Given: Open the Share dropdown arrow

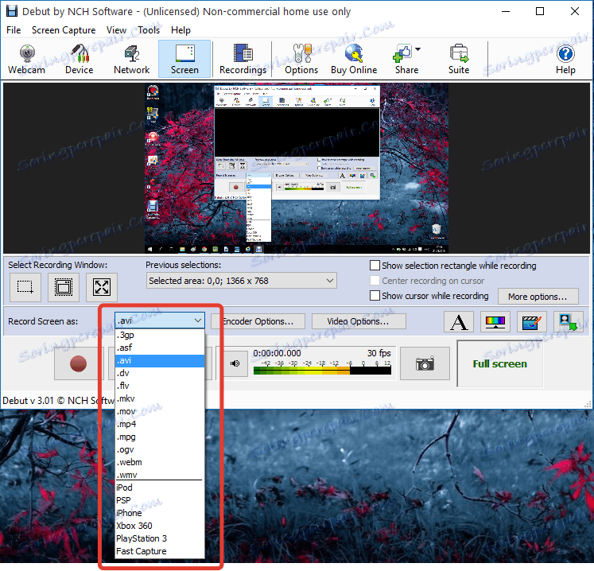Looking at the screenshot, I should (417, 49).
